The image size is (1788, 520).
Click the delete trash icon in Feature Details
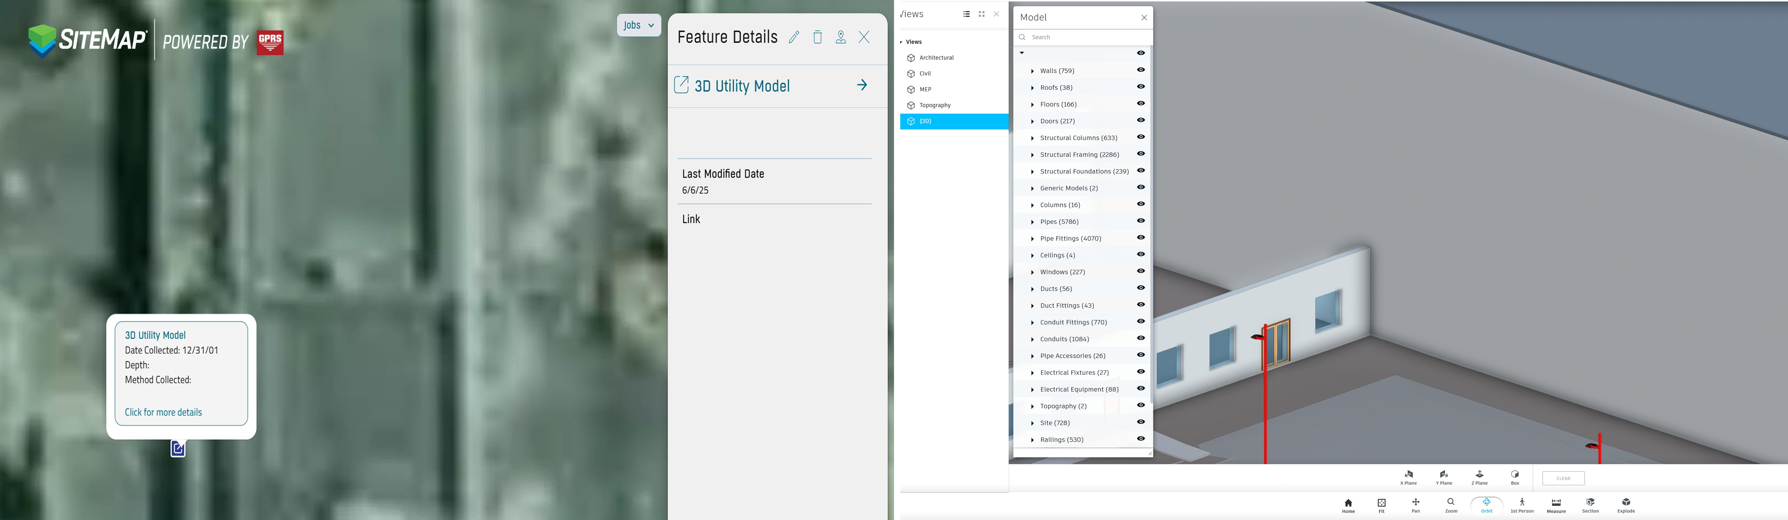coord(818,38)
